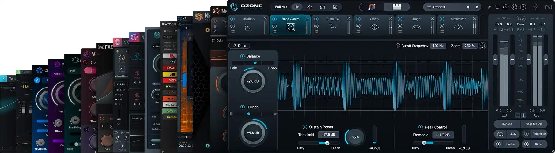555x153 pixels.
Task: Reset the waveform zoom with circular icon
Action: coord(482,46)
